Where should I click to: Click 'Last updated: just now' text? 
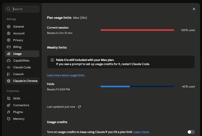tap(61, 107)
